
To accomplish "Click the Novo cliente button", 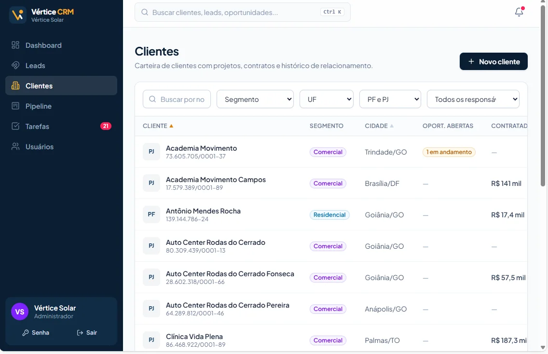I will [493, 61].
